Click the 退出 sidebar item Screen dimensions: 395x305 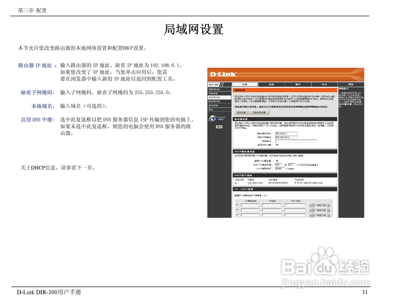[219, 109]
